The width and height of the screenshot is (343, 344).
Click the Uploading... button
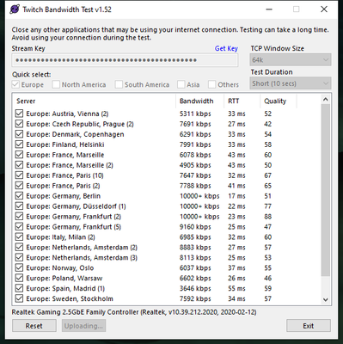[83, 326]
